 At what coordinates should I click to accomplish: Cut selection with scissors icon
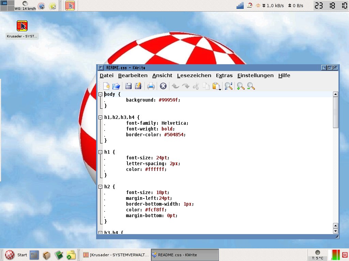click(196, 86)
